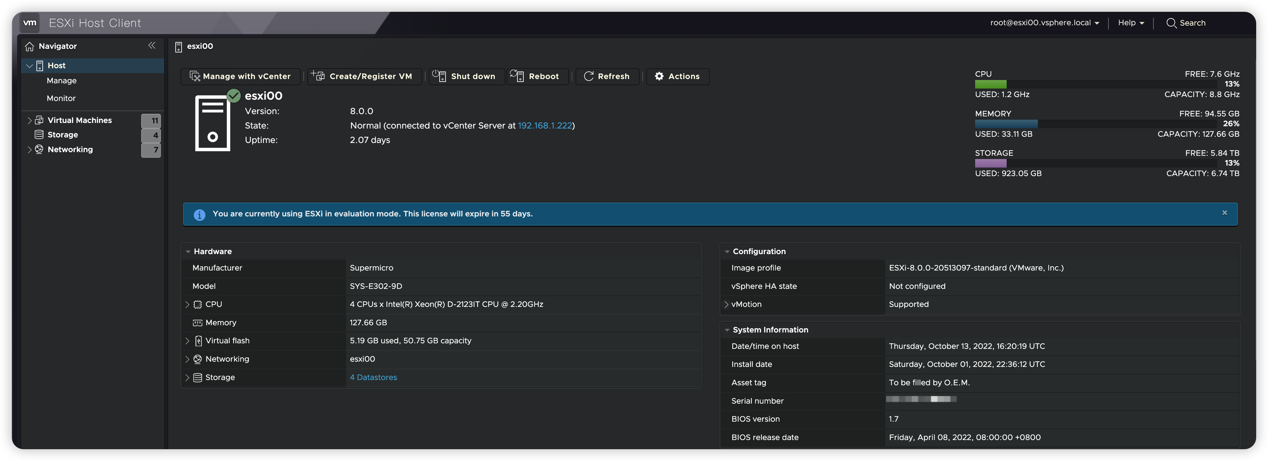Viewport: 1268px width, 461px height.
Task: Expand the Storage hardware row
Action: [187, 377]
